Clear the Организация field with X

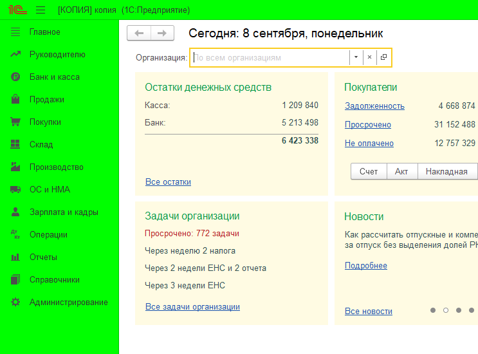(369, 57)
